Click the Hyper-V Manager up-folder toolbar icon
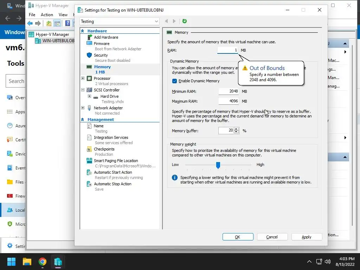This screenshot has width=360, height=270. (49, 23)
